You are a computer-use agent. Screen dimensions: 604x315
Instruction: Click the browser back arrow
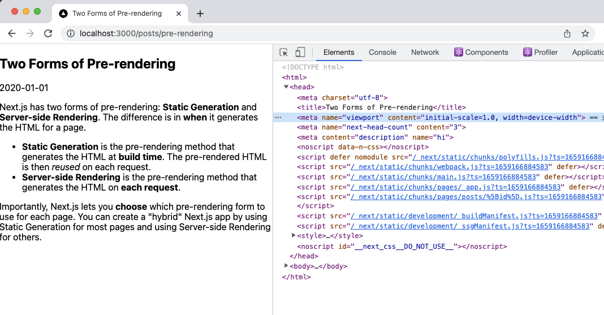point(12,33)
